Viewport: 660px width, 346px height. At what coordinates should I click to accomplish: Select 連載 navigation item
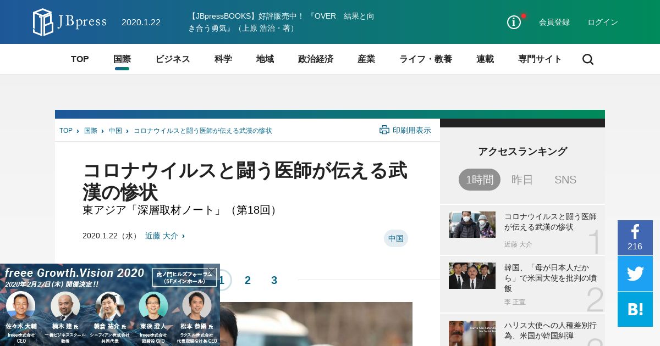485,59
